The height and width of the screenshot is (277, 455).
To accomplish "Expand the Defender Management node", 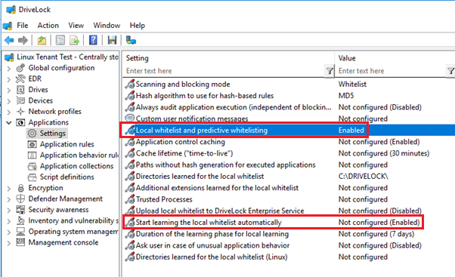I will [9, 199].
